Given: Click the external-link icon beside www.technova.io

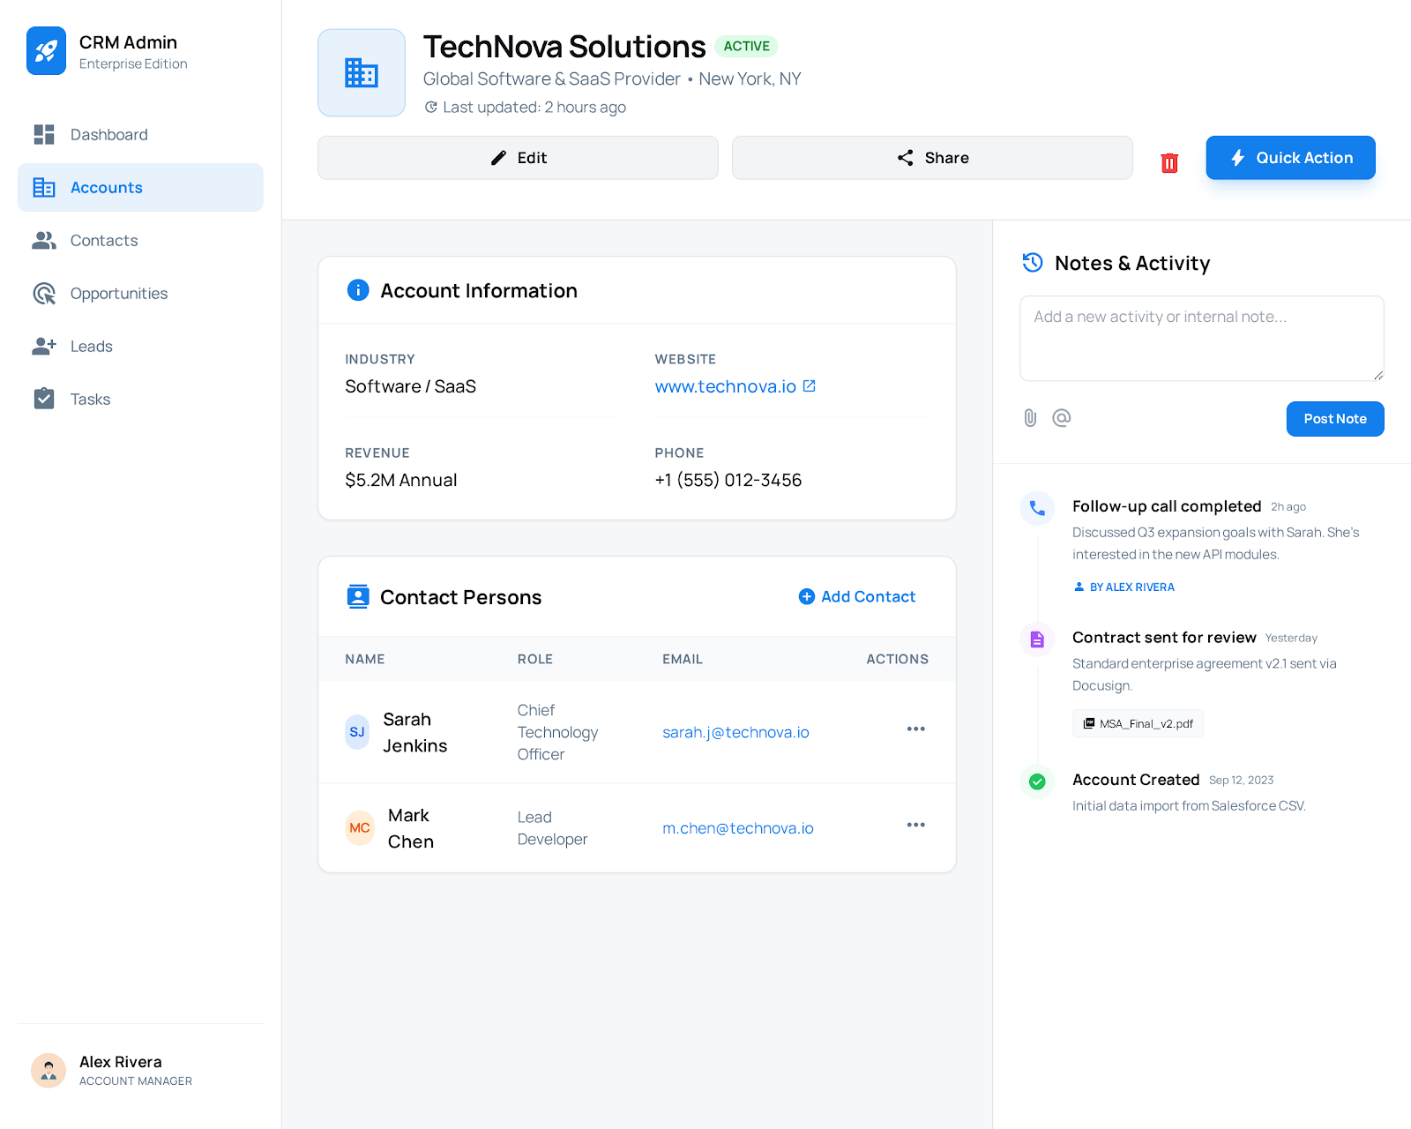Looking at the screenshot, I should [810, 385].
